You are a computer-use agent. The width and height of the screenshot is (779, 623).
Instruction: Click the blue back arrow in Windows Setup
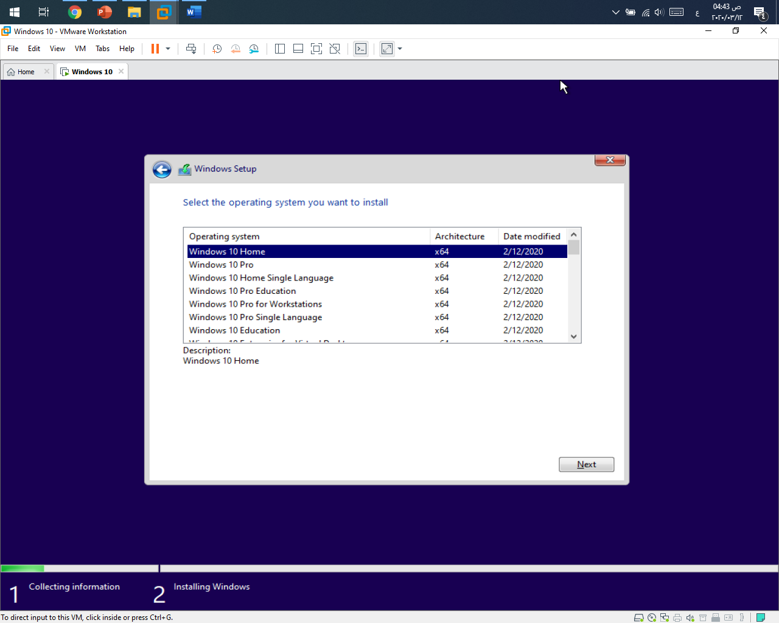(162, 169)
